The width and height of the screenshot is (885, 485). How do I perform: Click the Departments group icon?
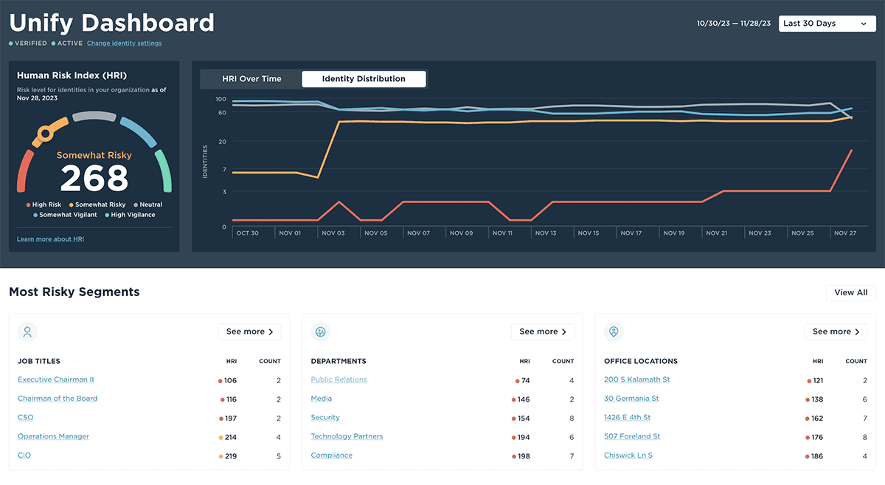pyautogui.click(x=320, y=332)
